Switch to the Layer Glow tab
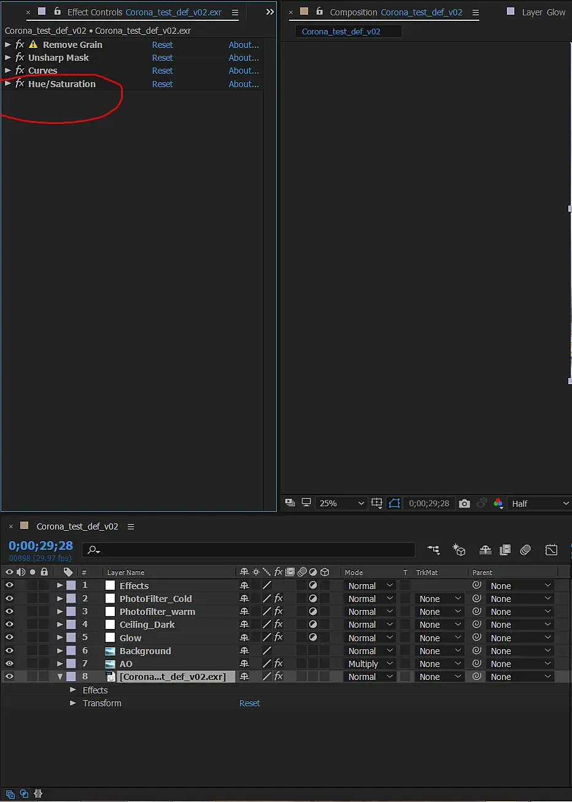The height and width of the screenshot is (802, 572). pyautogui.click(x=544, y=12)
